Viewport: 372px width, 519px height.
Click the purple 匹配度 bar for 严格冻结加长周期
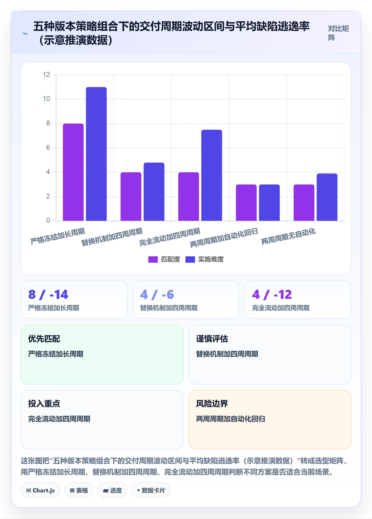click(x=73, y=172)
